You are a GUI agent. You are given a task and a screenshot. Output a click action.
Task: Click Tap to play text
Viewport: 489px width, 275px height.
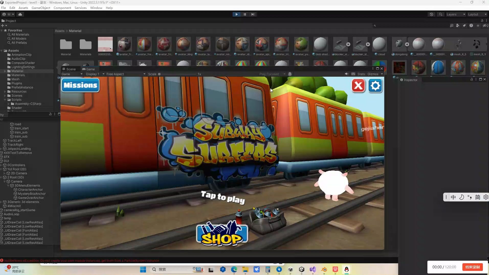pos(223,197)
